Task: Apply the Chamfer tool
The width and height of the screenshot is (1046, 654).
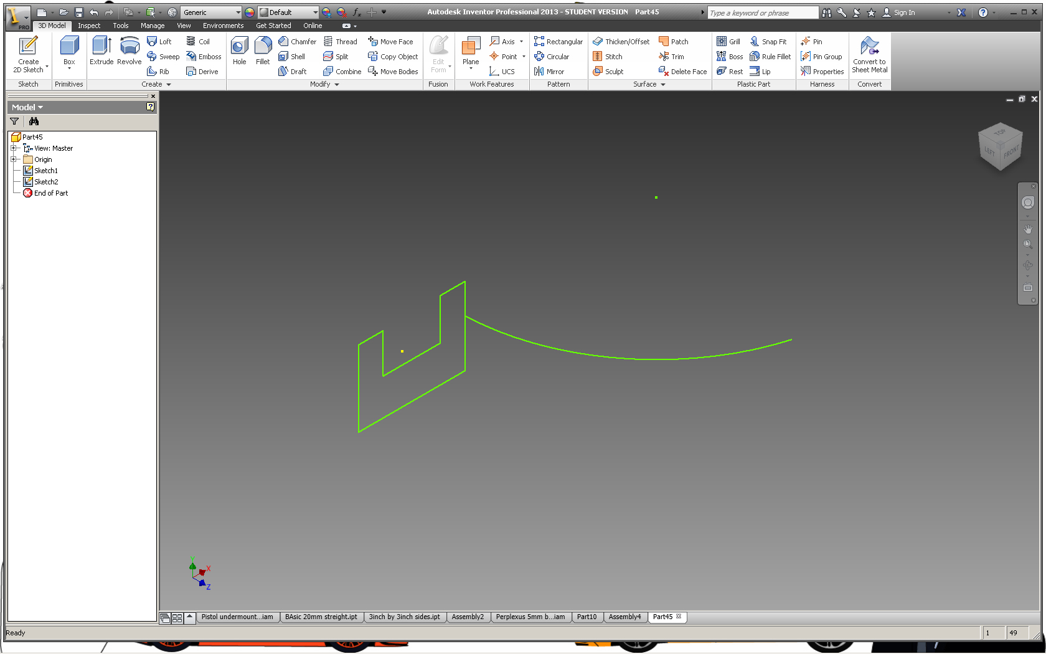Action: [x=298, y=41]
